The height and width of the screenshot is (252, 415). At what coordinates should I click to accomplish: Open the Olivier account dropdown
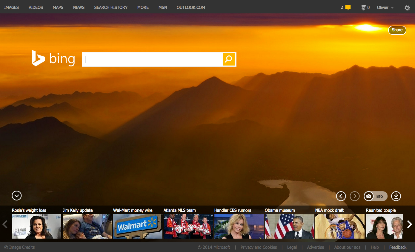click(385, 7)
